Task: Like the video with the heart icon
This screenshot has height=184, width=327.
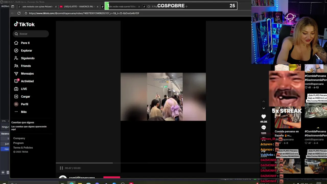Action: click(264, 117)
